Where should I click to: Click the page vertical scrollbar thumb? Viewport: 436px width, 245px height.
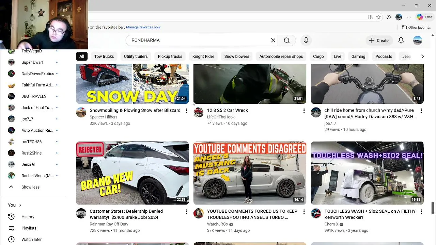433,208
